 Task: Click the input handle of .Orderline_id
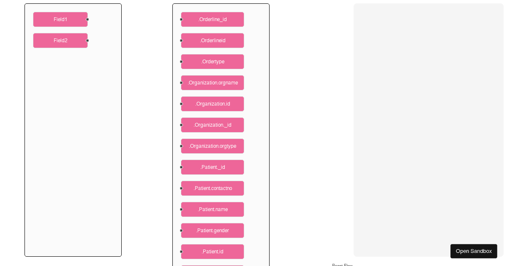pos(181,19)
